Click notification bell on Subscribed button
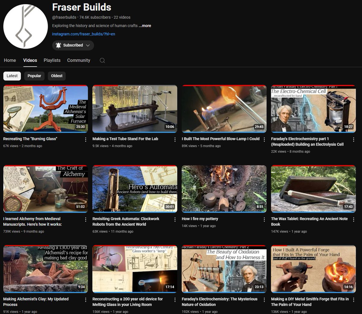Screen dimensions: 362x314 (58, 45)
